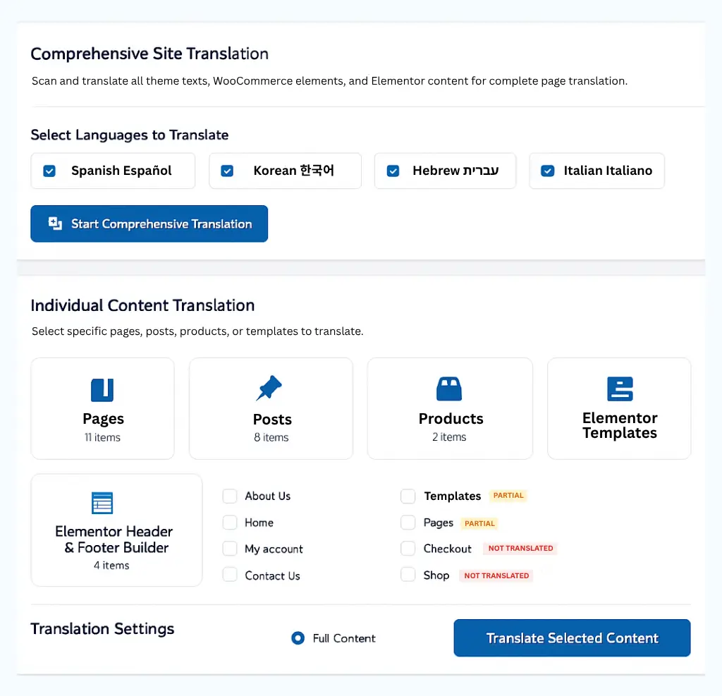The image size is (722, 696).
Task: Deselect the Italian Italiano checkbox
Action: click(x=547, y=171)
